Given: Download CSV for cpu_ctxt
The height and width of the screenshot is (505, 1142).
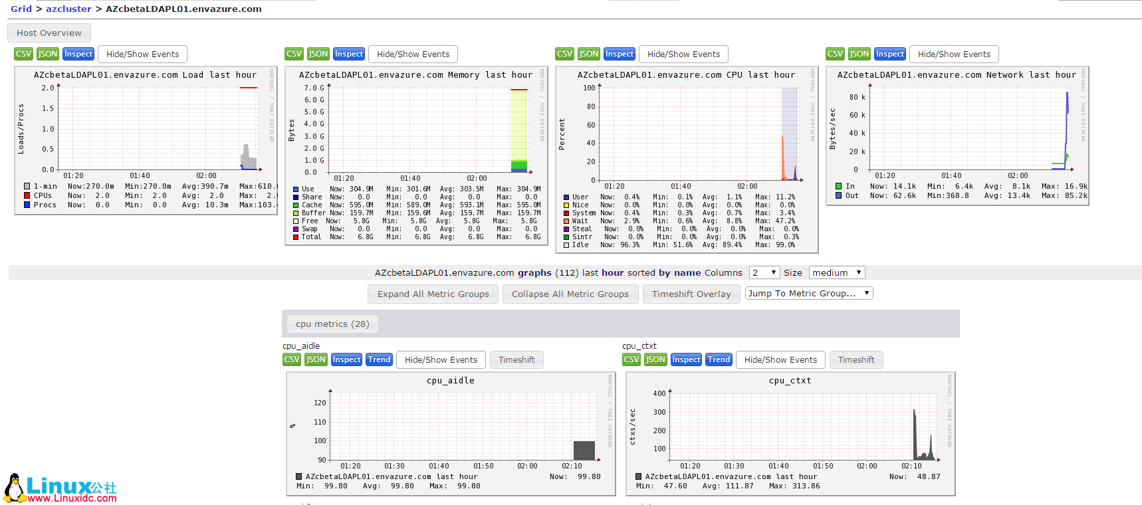Looking at the screenshot, I should (x=631, y=359).
